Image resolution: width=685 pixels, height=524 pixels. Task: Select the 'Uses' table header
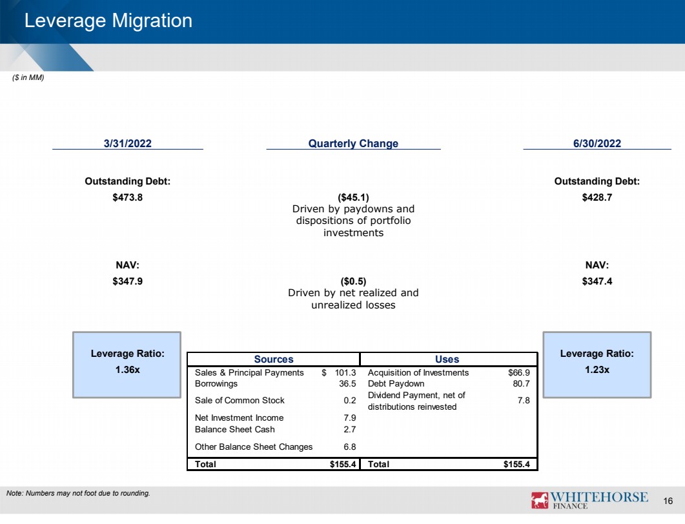[x=447, y=359]
